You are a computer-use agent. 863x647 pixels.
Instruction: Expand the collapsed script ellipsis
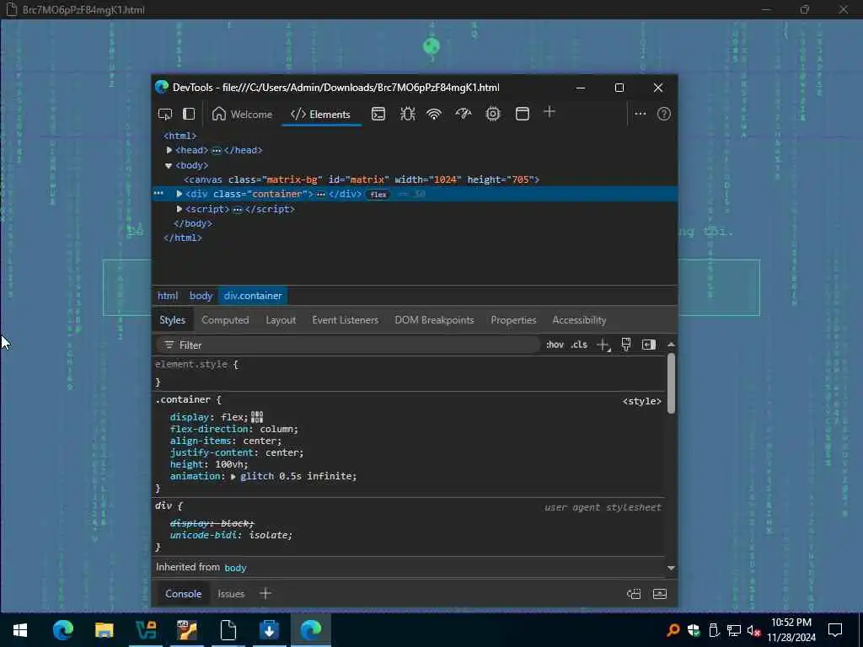[x=237, y=210]
